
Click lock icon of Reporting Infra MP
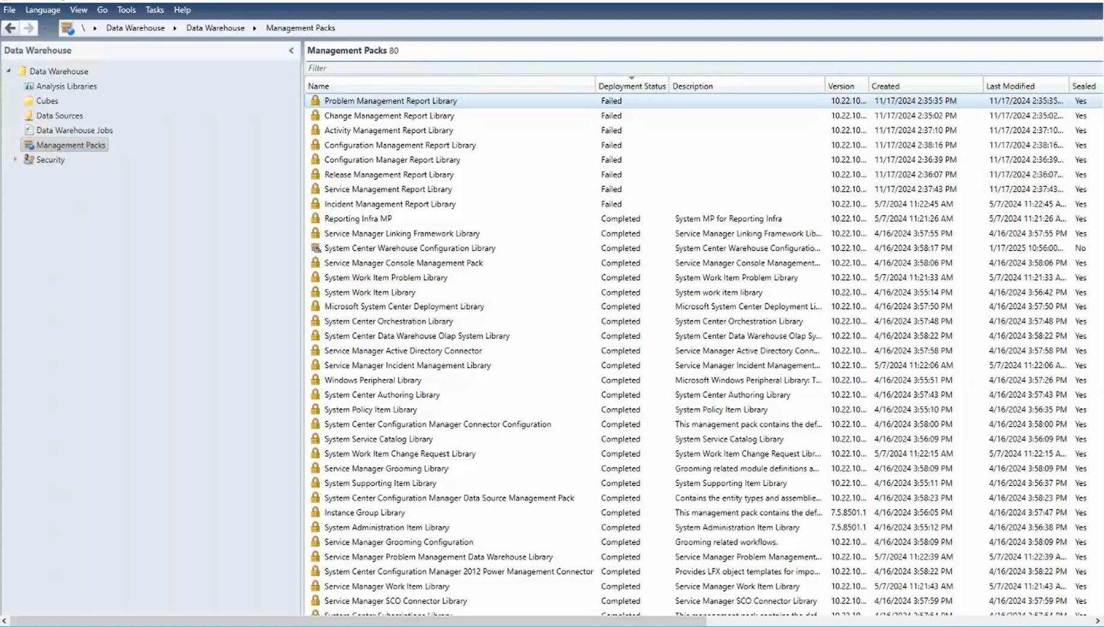pyautogui.click(x=315, y=218)
